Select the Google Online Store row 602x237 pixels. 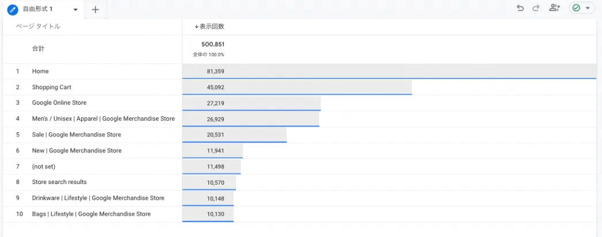pos(59,103)
